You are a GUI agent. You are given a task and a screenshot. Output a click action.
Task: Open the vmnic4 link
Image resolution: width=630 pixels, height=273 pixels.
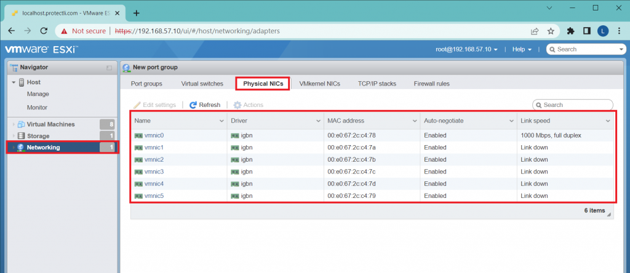point(154,184)
